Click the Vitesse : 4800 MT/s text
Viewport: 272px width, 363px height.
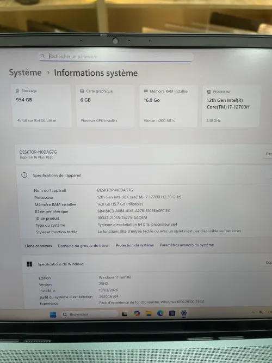pos(159,120)
